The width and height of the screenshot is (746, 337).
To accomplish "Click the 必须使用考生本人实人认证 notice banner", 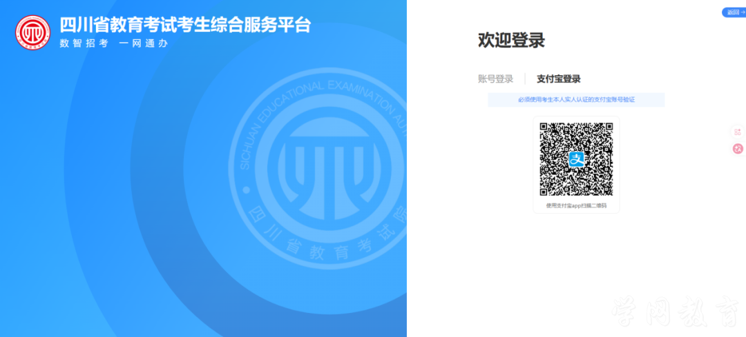I will [x=576, y=100].
